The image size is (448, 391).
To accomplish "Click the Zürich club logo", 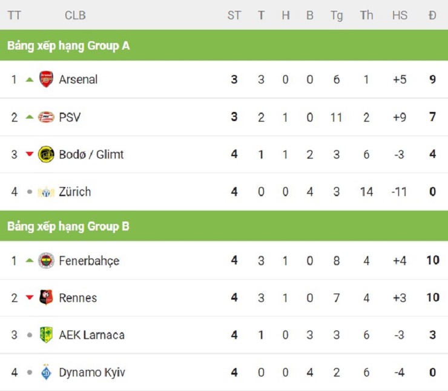I will 46,192.
